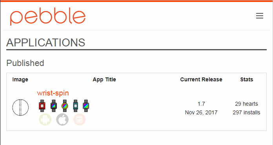Click the red Pebble watch icon
Viewport: 273px width, 145px height.
pos(42,106)
